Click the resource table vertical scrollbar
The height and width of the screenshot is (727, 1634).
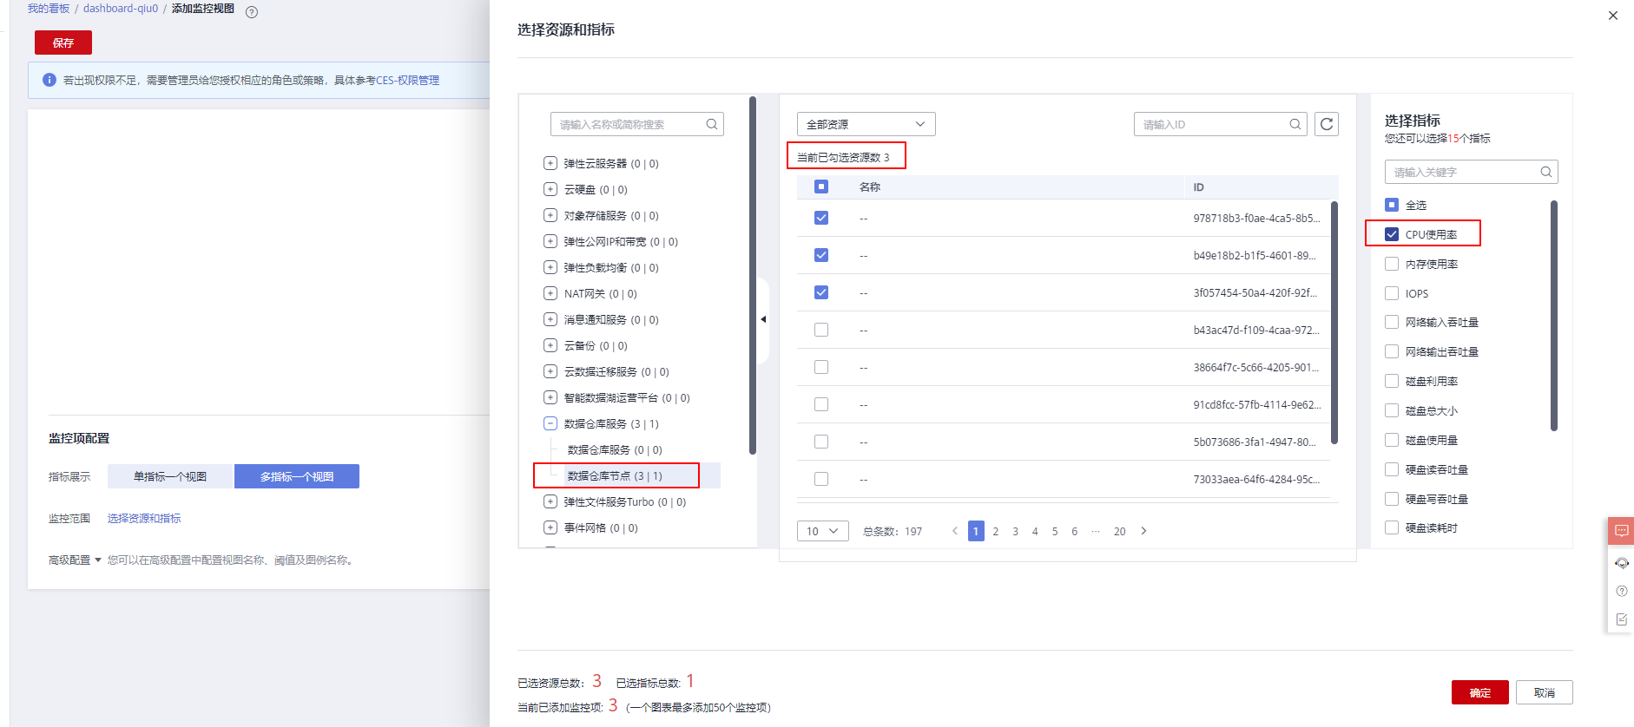point(1334,323)
